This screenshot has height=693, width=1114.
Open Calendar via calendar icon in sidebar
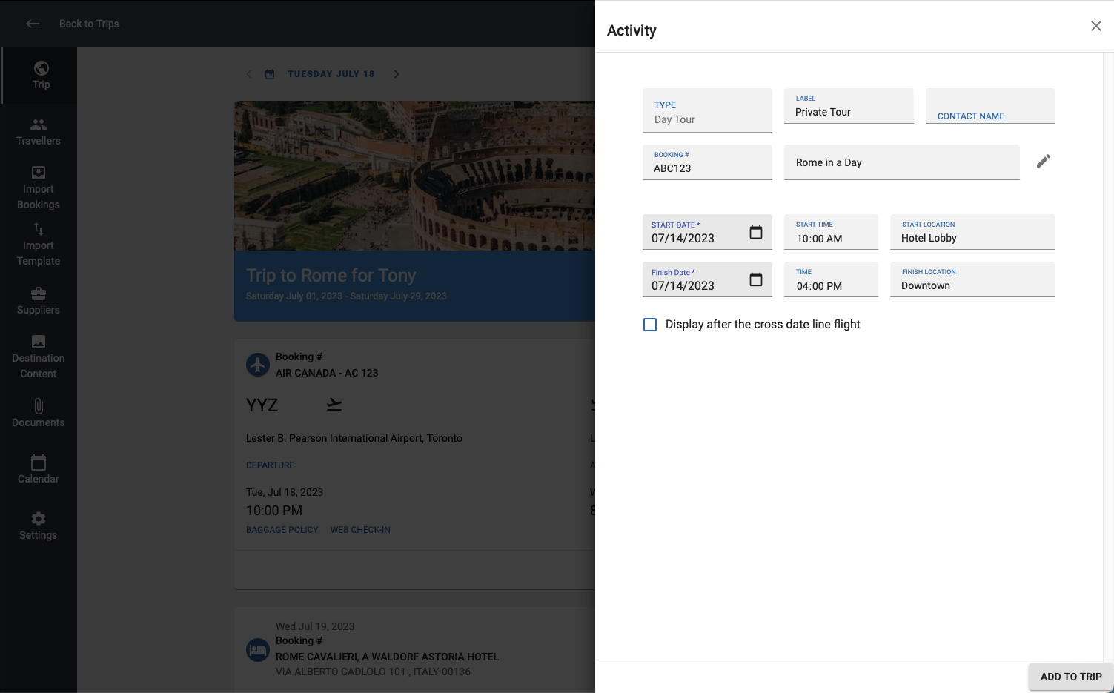39,462
